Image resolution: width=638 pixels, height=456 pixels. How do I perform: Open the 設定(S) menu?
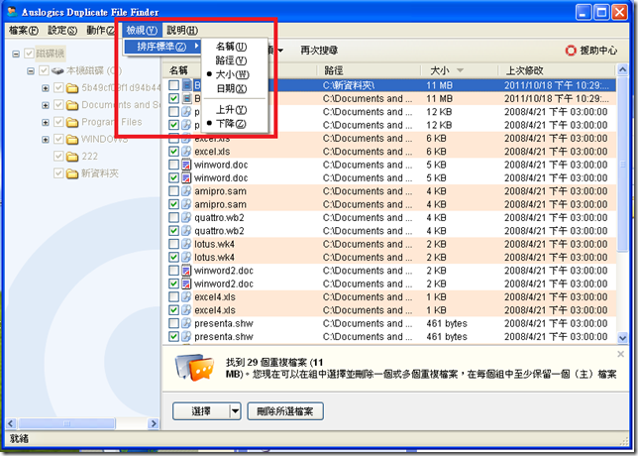click(61, 30)
